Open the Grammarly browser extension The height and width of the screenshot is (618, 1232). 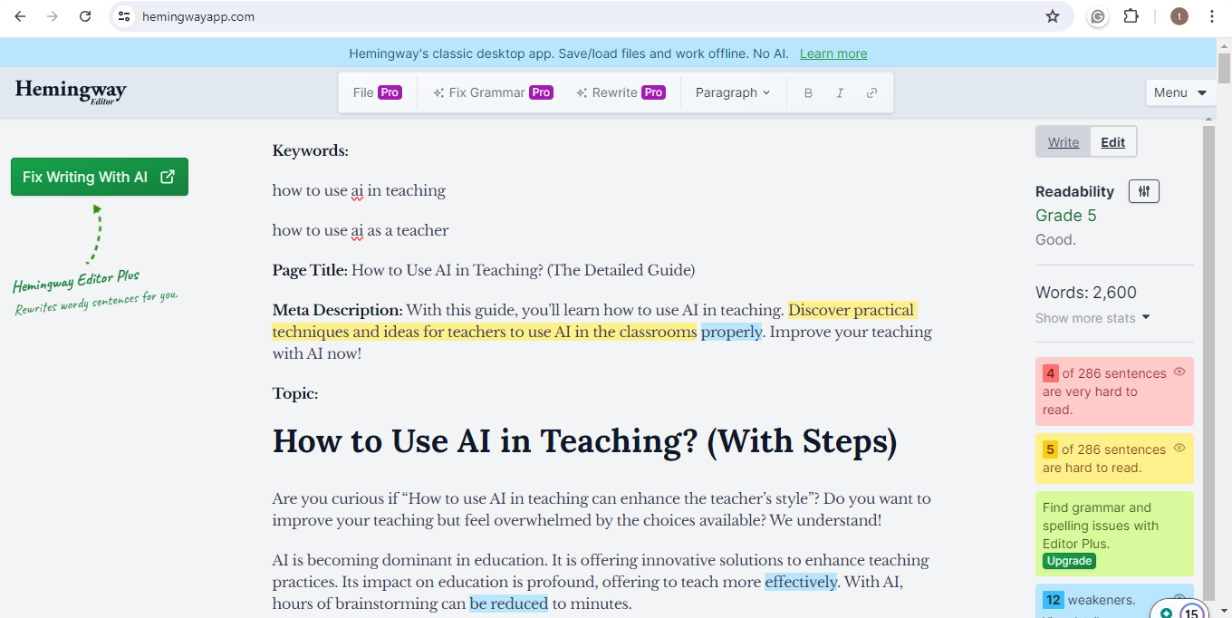click(x=1097, y=16)
